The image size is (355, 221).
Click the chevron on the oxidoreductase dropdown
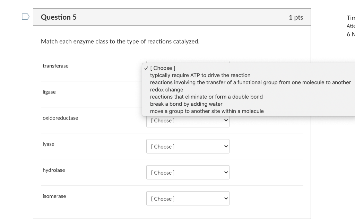(x=225, y=120)
